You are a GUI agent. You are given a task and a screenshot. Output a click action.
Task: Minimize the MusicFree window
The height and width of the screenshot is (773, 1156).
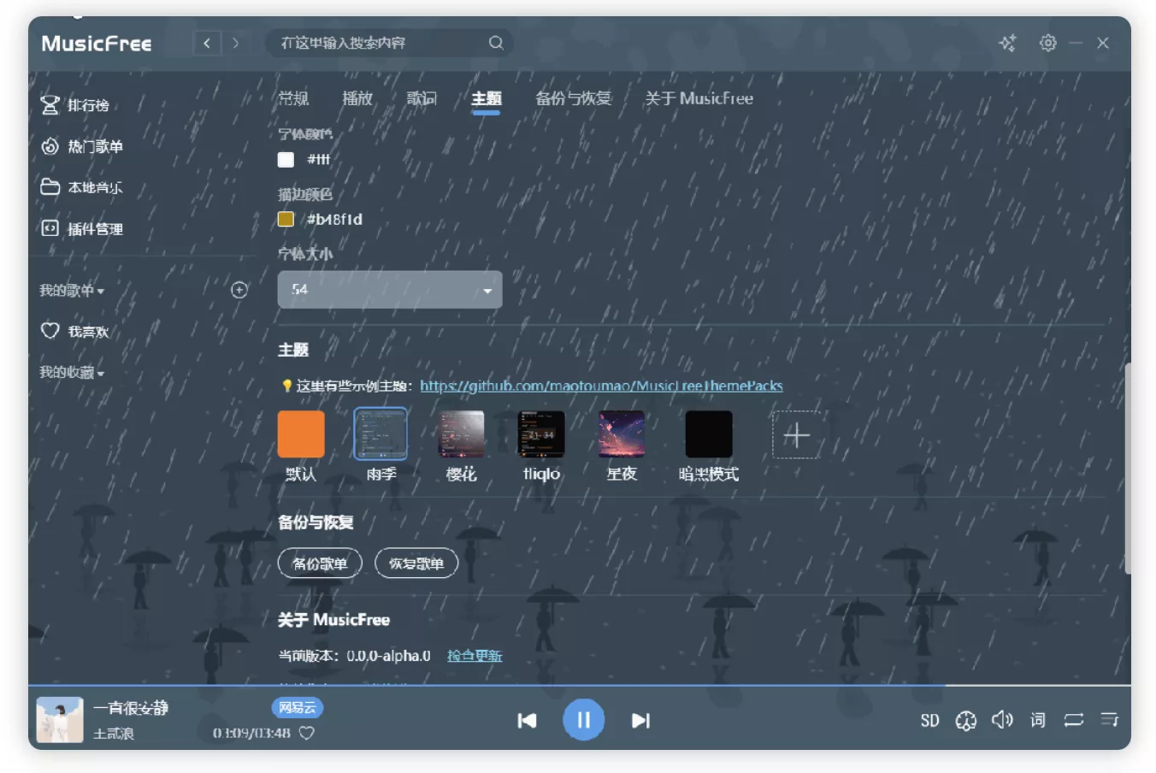click(1076, 43)
